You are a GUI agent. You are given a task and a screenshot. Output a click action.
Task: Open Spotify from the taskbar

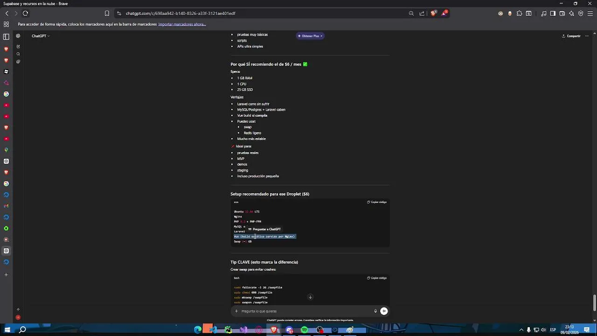(304, 330)
